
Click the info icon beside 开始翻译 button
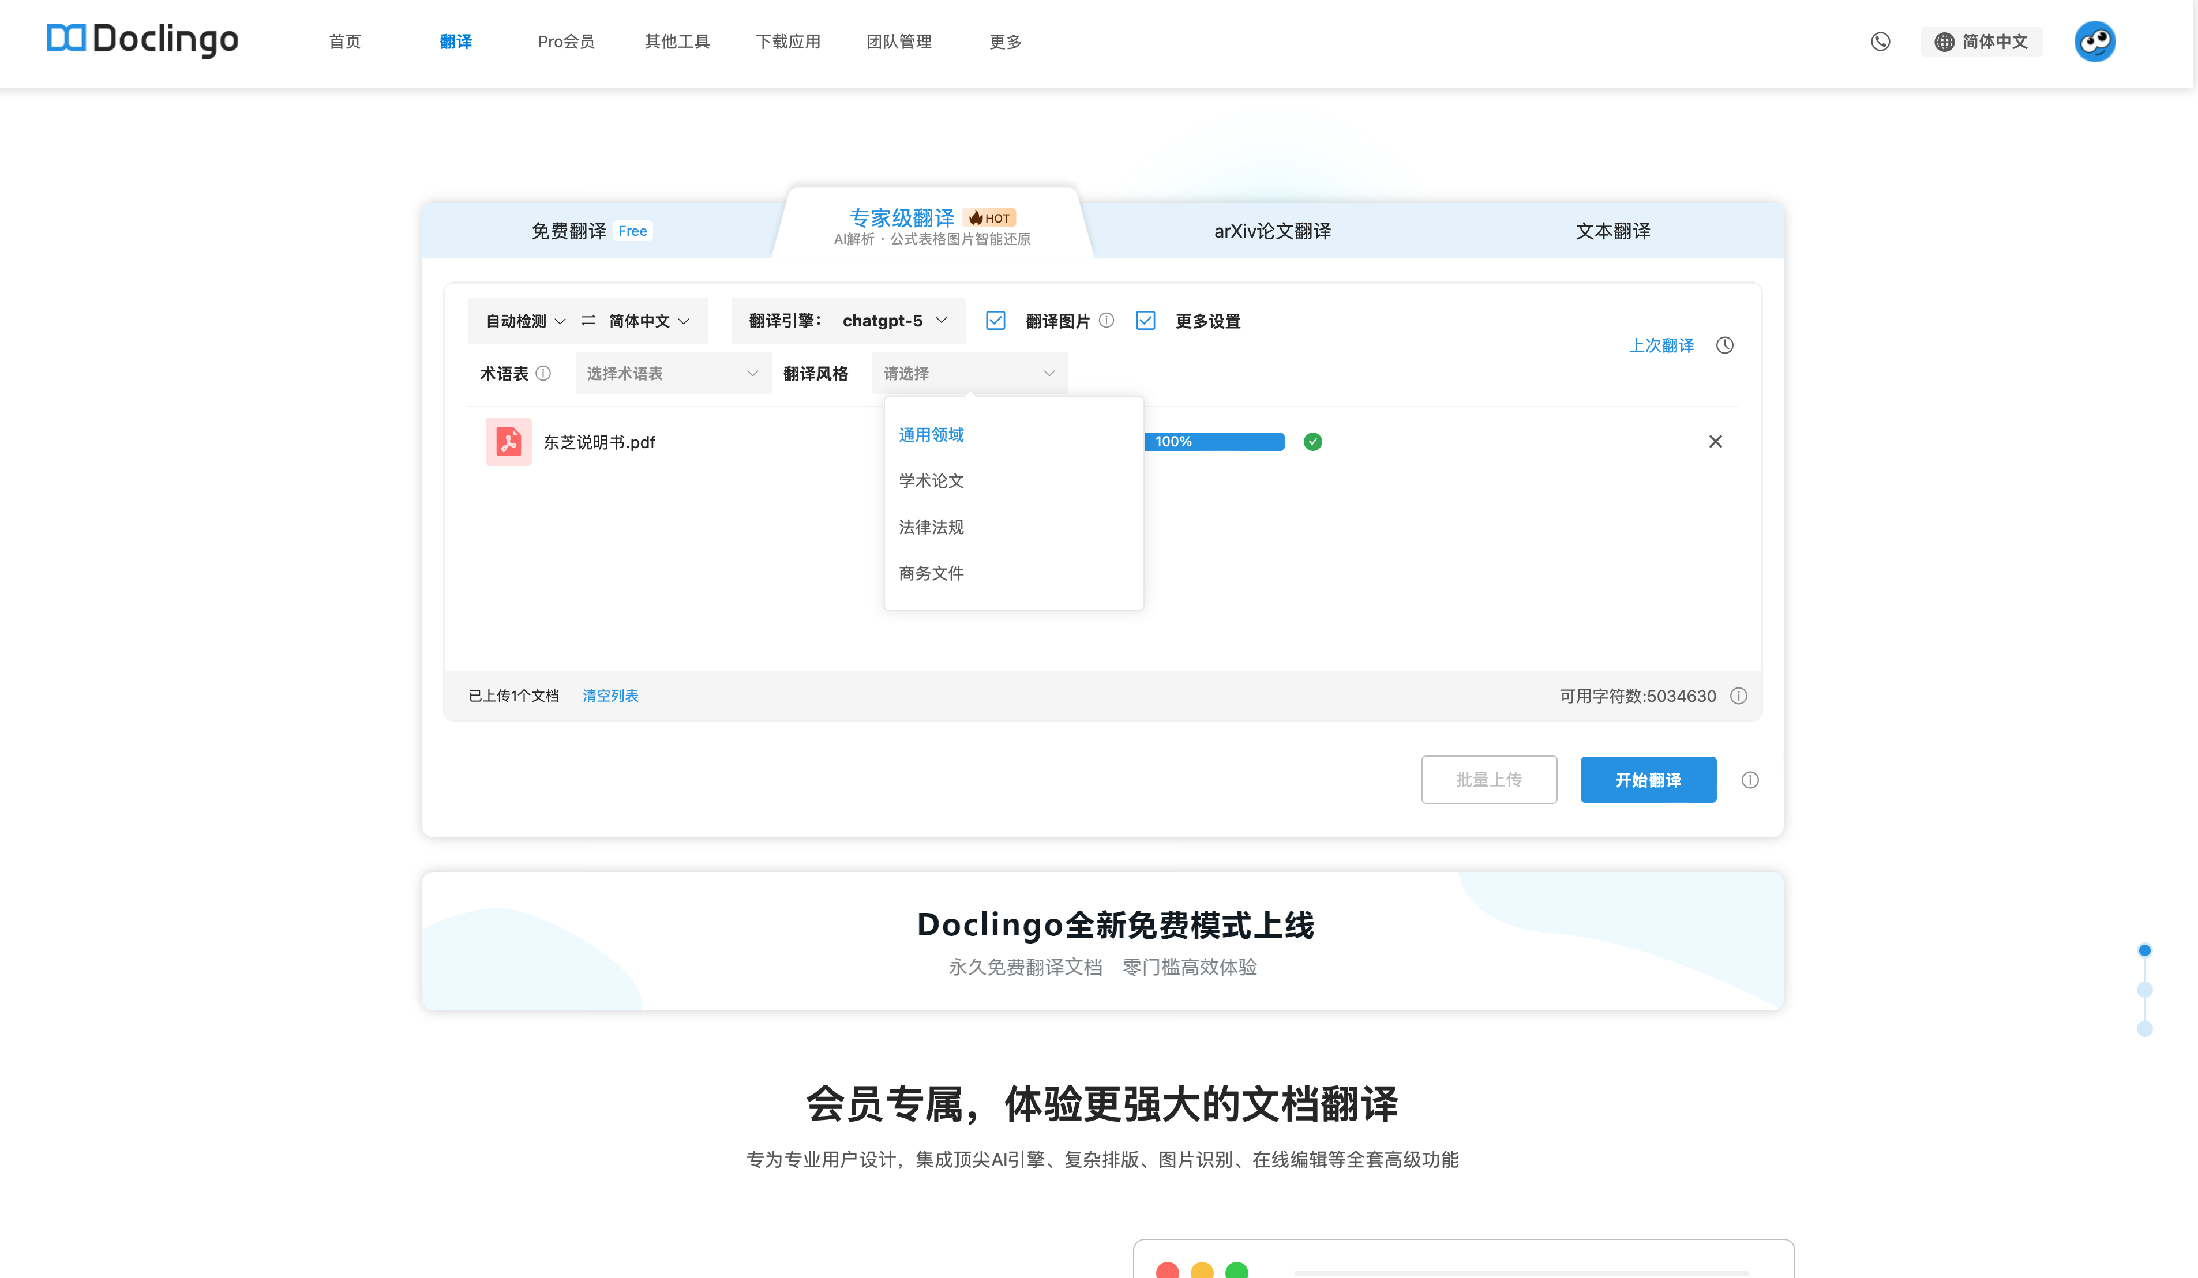(x=1750, y=780)
